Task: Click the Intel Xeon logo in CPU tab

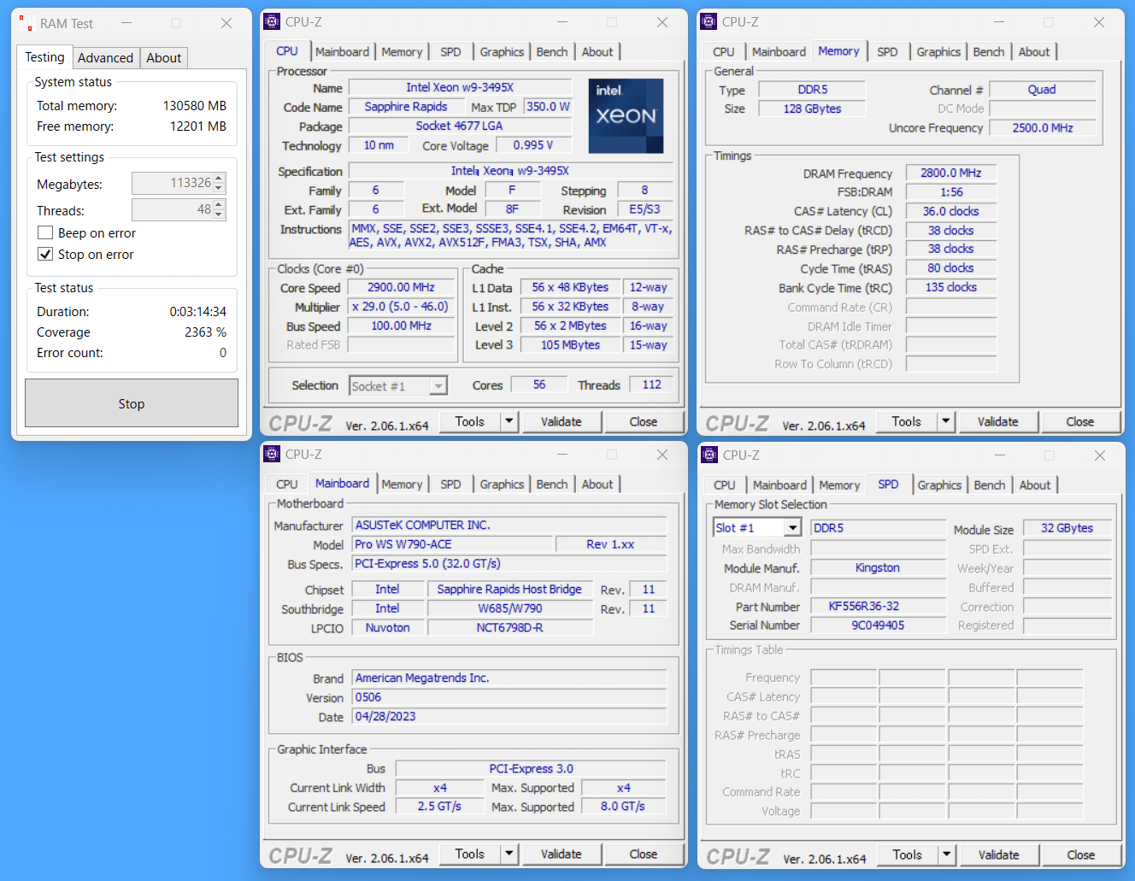Action: [x=626, y=115]
